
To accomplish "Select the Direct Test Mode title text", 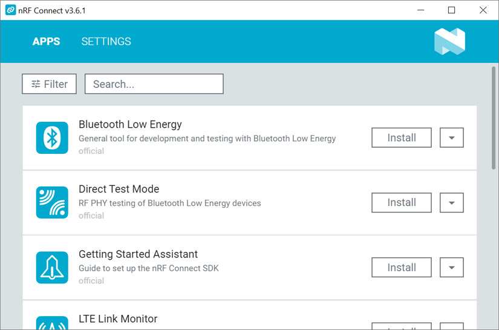I will click(119, 189).
